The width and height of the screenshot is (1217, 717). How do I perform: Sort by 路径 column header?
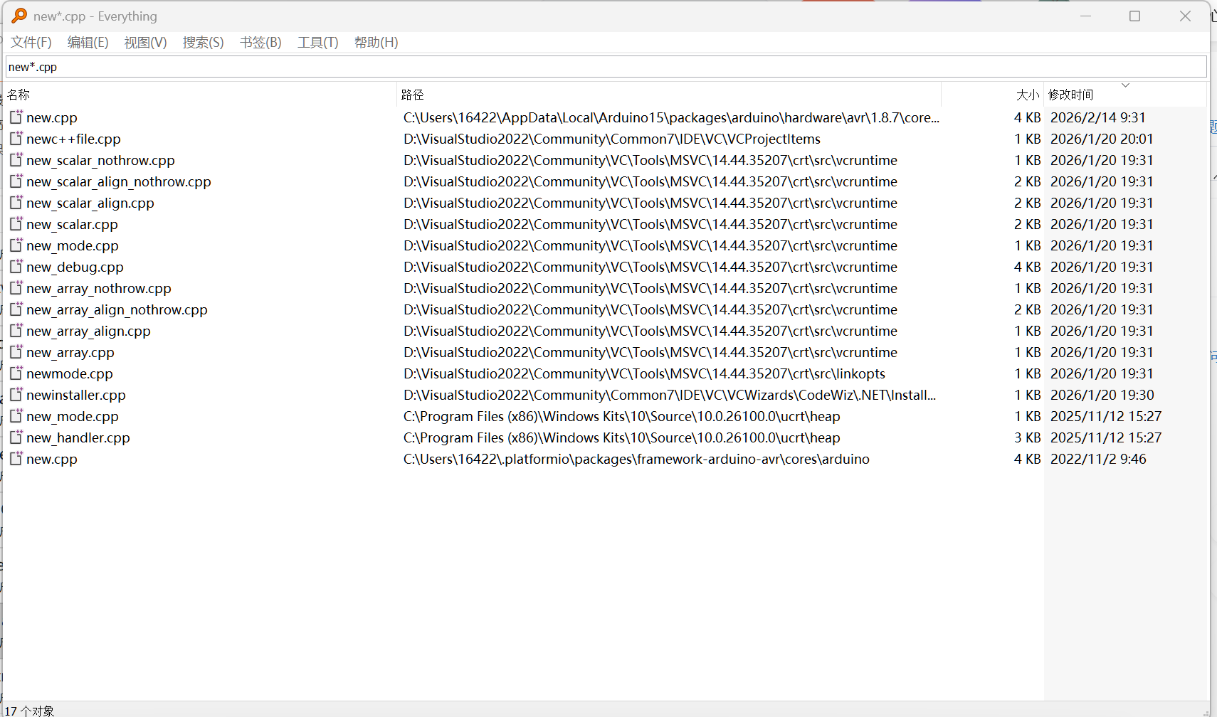click(669, 95)
